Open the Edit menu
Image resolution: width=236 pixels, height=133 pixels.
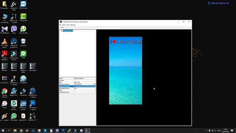64,25
